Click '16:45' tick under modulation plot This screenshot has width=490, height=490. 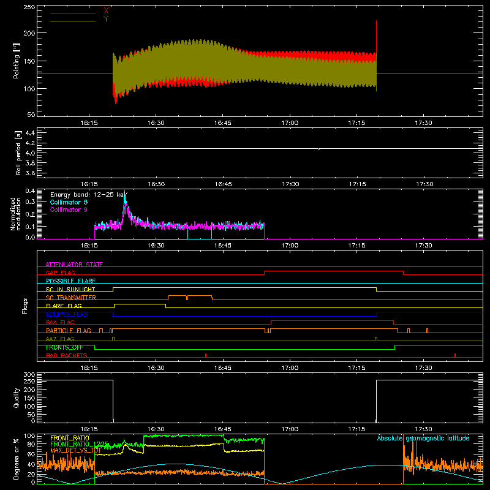click(223, 246)
